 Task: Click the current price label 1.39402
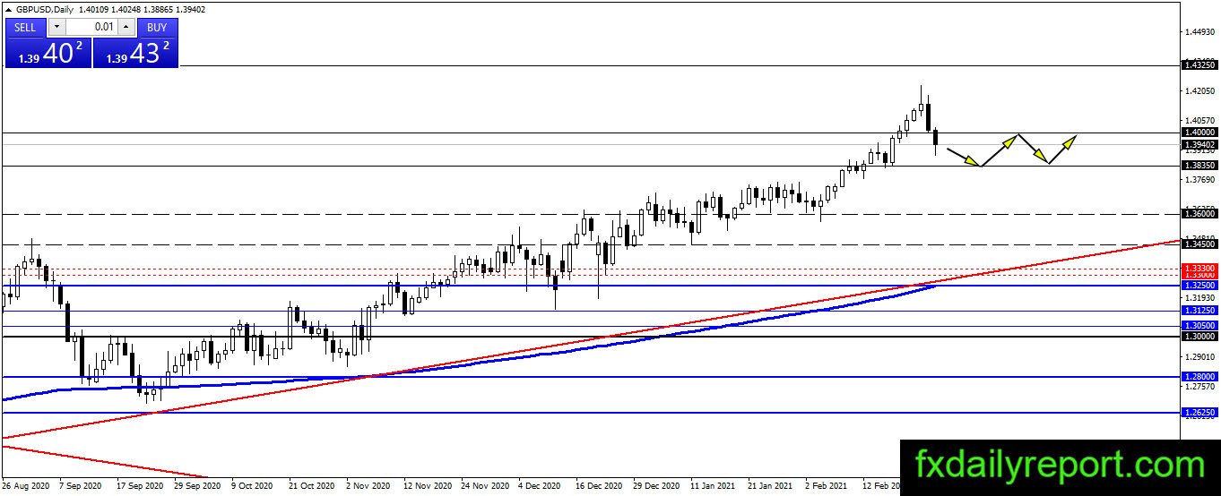[1199, 144]
